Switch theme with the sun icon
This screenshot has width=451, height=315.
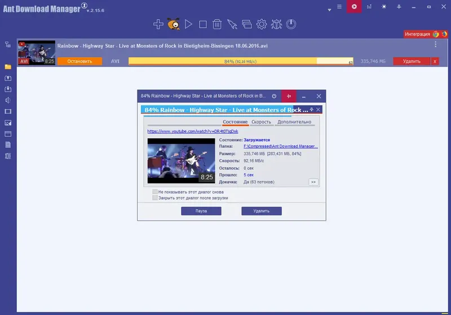384,6
